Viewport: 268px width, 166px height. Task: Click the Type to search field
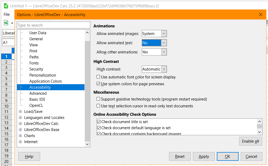[54, 25]
